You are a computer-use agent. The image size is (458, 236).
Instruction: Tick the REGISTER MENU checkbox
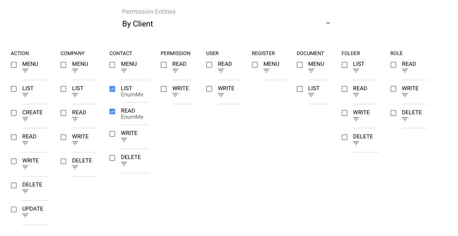pyautogui.click(x=255, y=65)
